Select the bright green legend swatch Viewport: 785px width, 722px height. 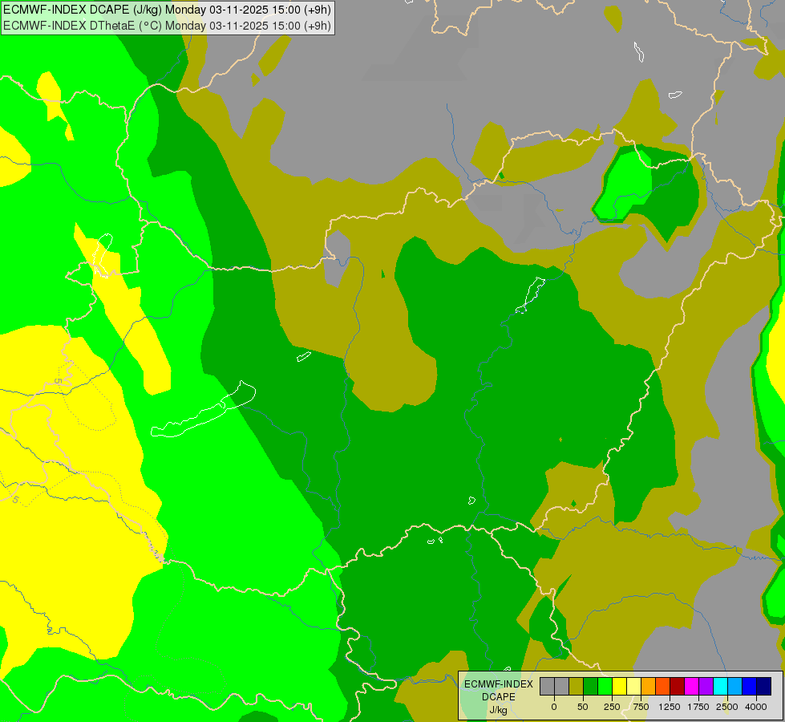605,687
